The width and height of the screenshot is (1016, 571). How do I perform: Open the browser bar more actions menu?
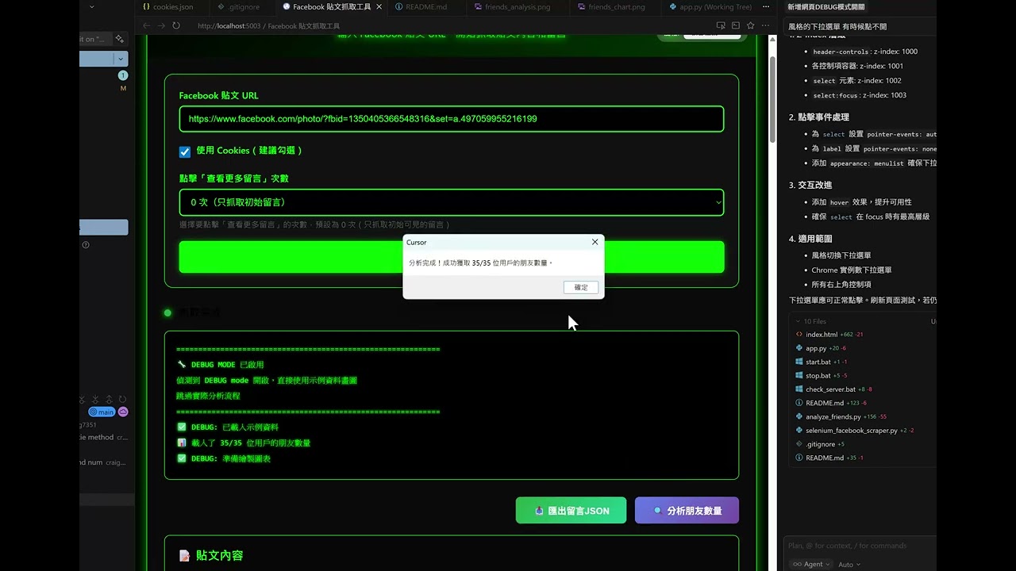(767, 25)
